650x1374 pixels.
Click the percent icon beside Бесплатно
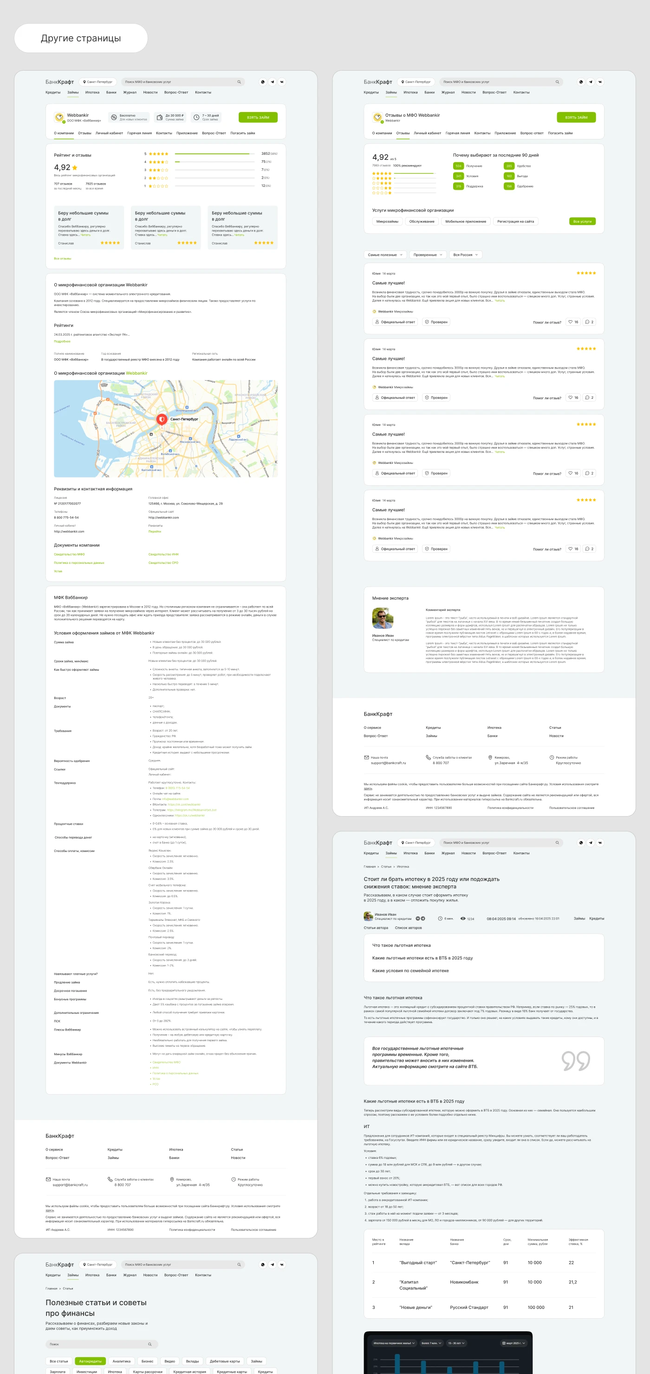pos(113,117)
